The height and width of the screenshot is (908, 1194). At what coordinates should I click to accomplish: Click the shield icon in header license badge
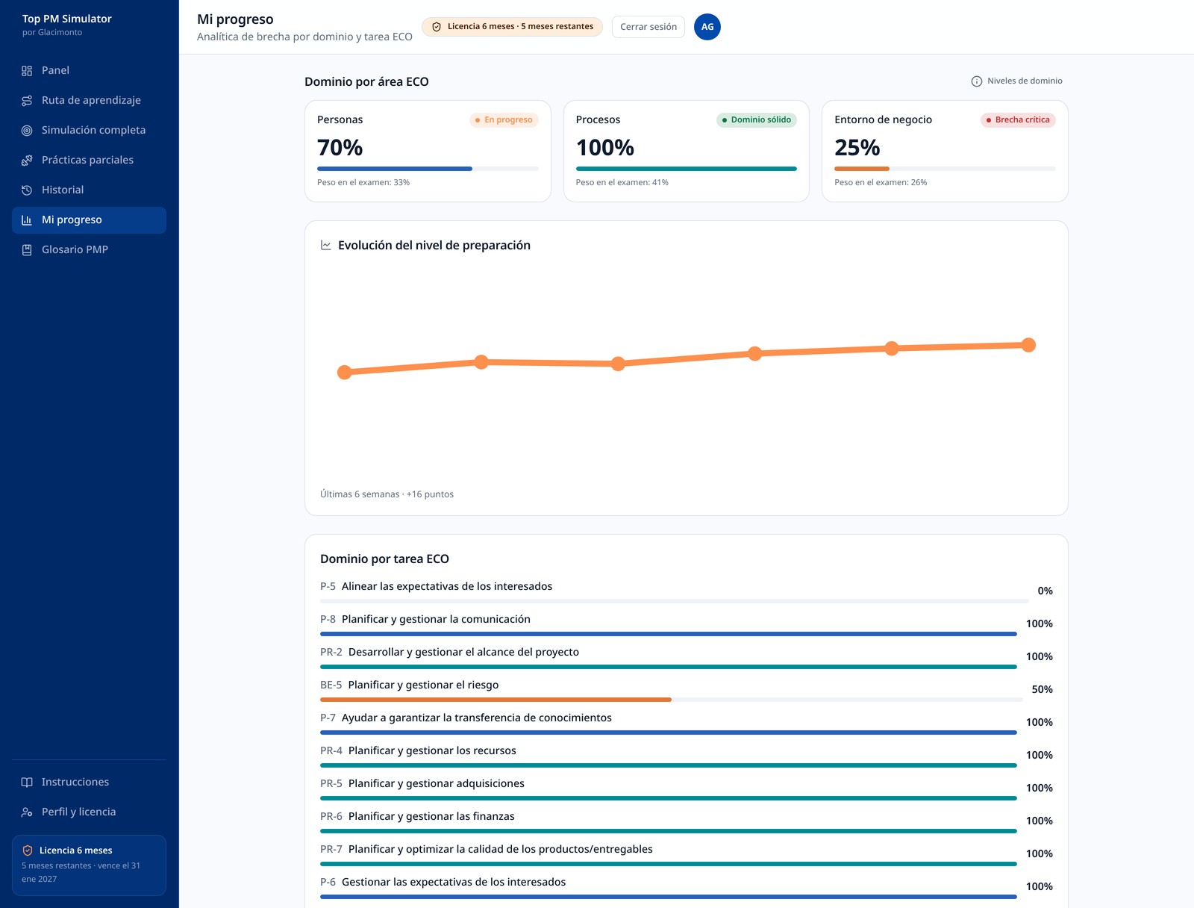[x=437, y=27]
